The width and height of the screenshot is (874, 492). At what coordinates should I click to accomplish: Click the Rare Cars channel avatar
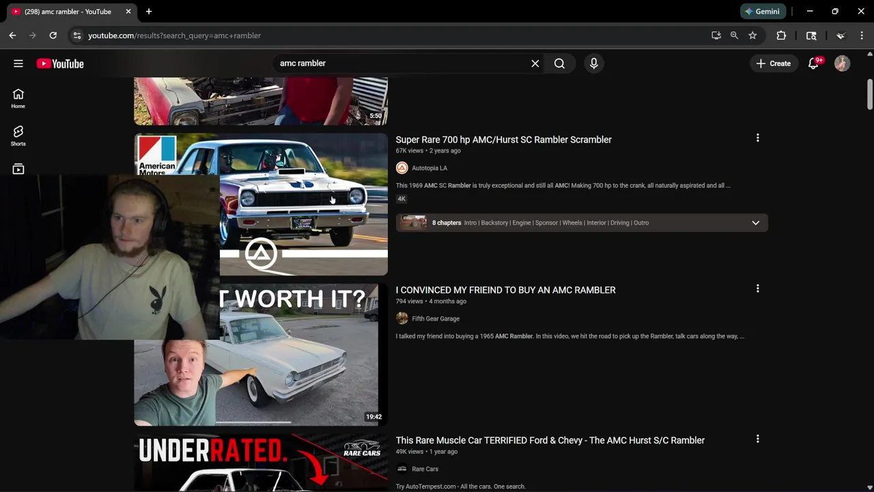401,469
